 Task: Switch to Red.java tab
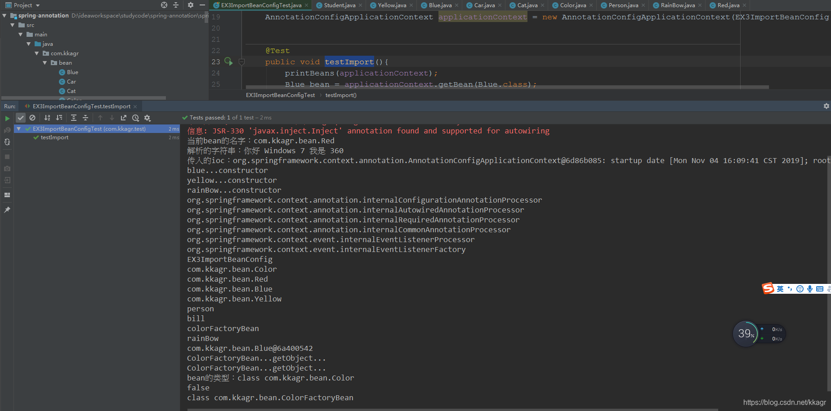[x=728, y=5]
